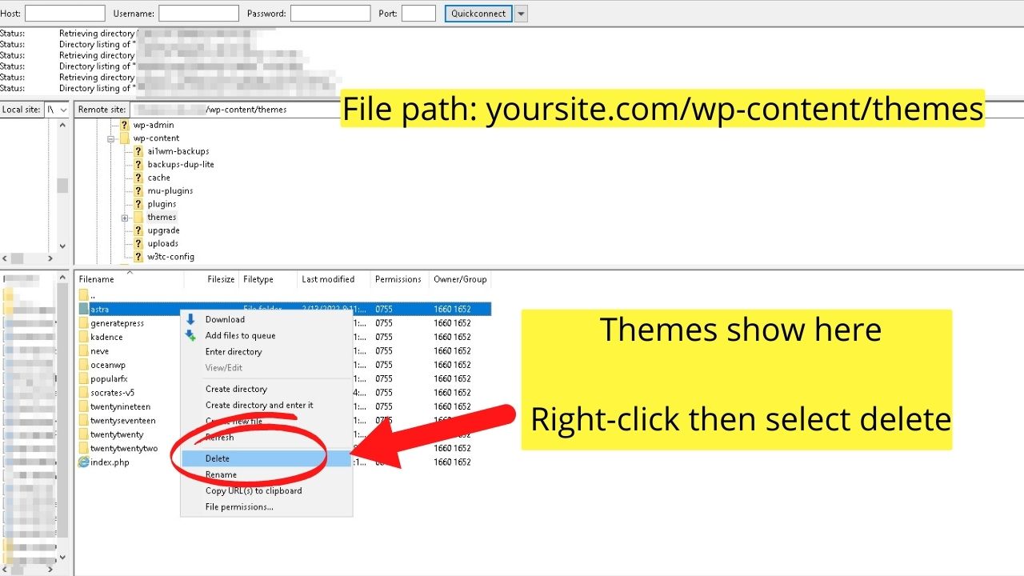This screenshot has height=576, width=1024.
Task: Select the plugins label in remote tree
Action: (x=162, y=204)
